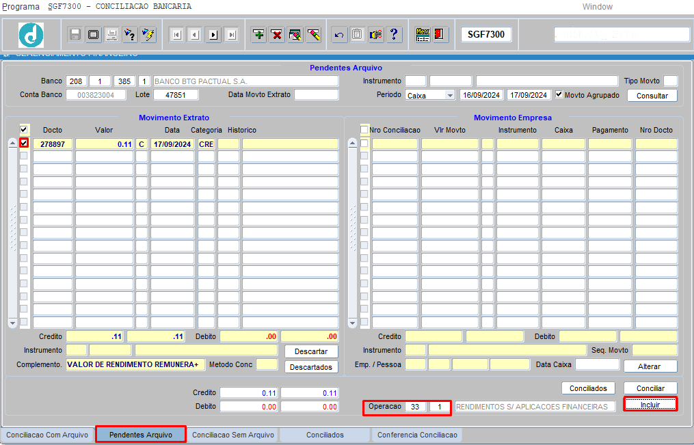Click the clear record eraser icon
This screenshot has height=445, width=694.
tap(313, 34)
